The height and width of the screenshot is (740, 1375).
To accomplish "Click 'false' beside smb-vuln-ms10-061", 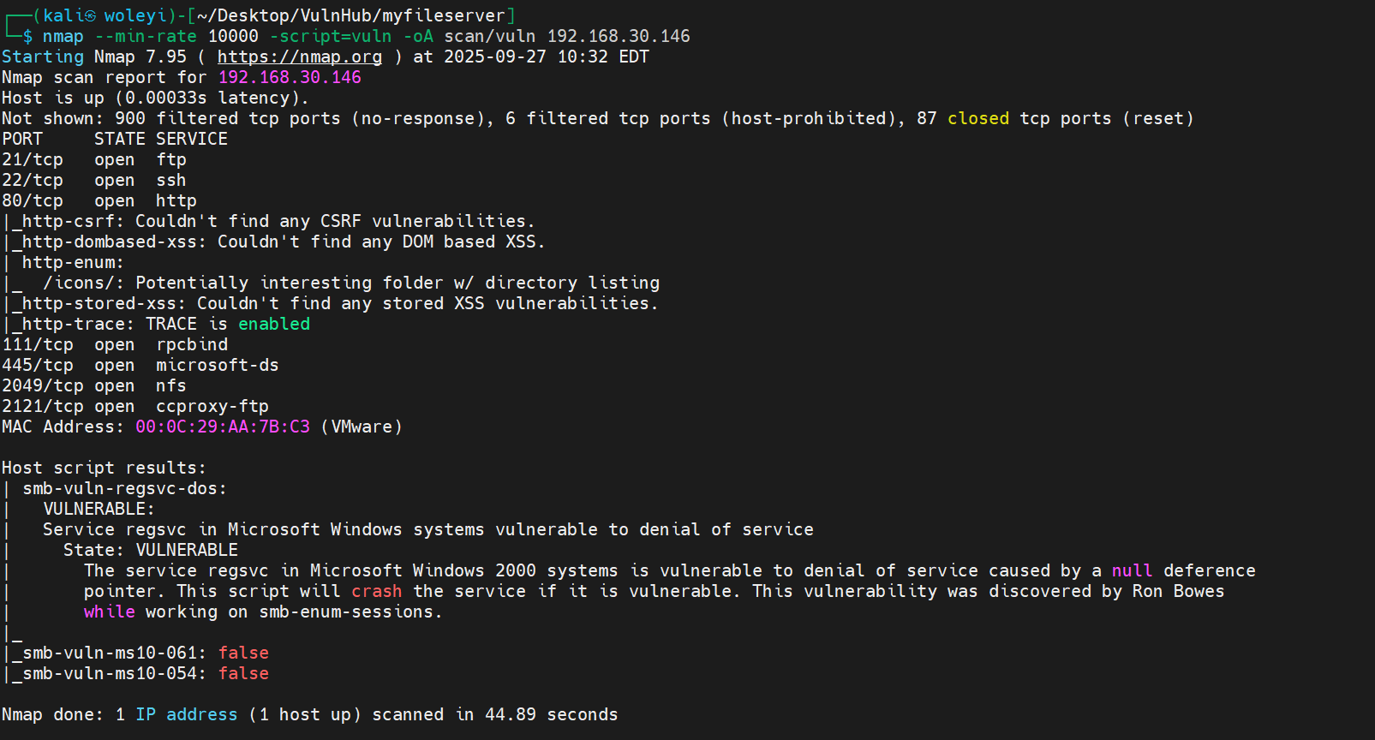I will pos(243,653).
